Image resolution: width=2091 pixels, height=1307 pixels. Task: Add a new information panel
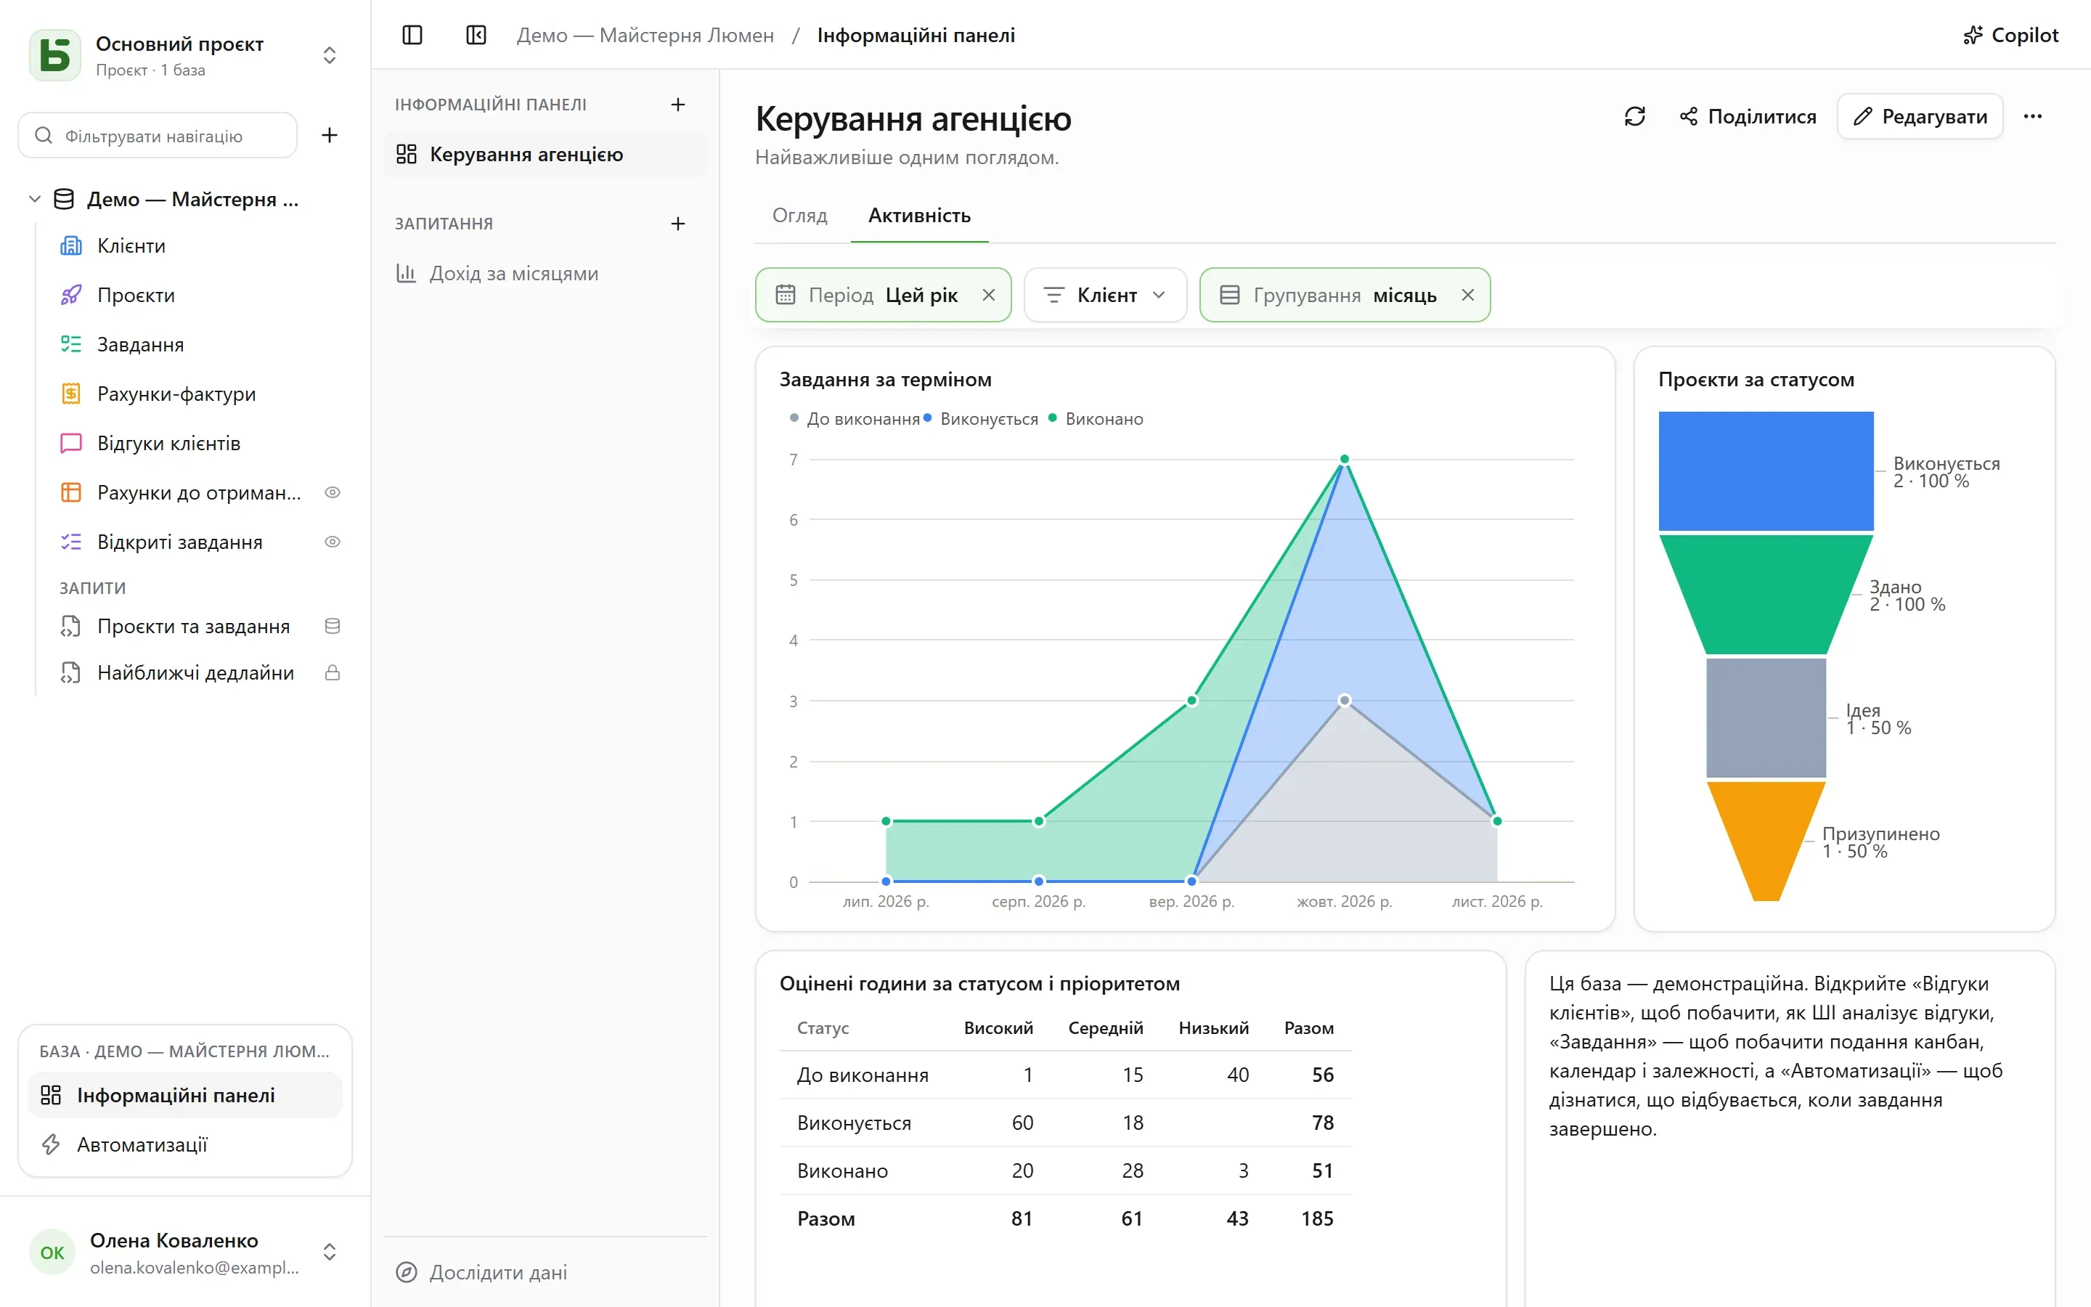pyautogui.click(x=678, y=105)
